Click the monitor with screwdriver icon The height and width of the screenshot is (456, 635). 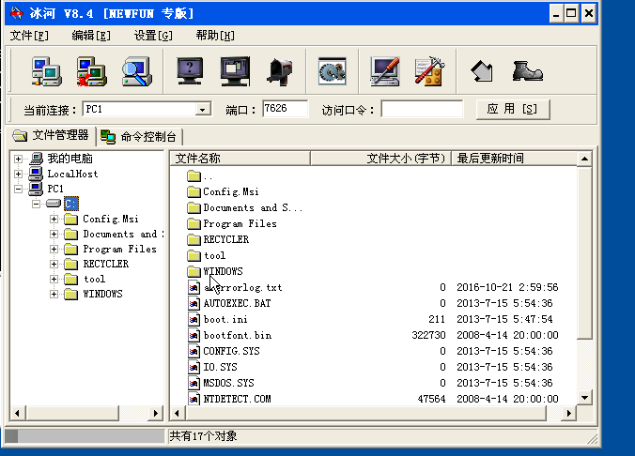click(x=385, y=71)
